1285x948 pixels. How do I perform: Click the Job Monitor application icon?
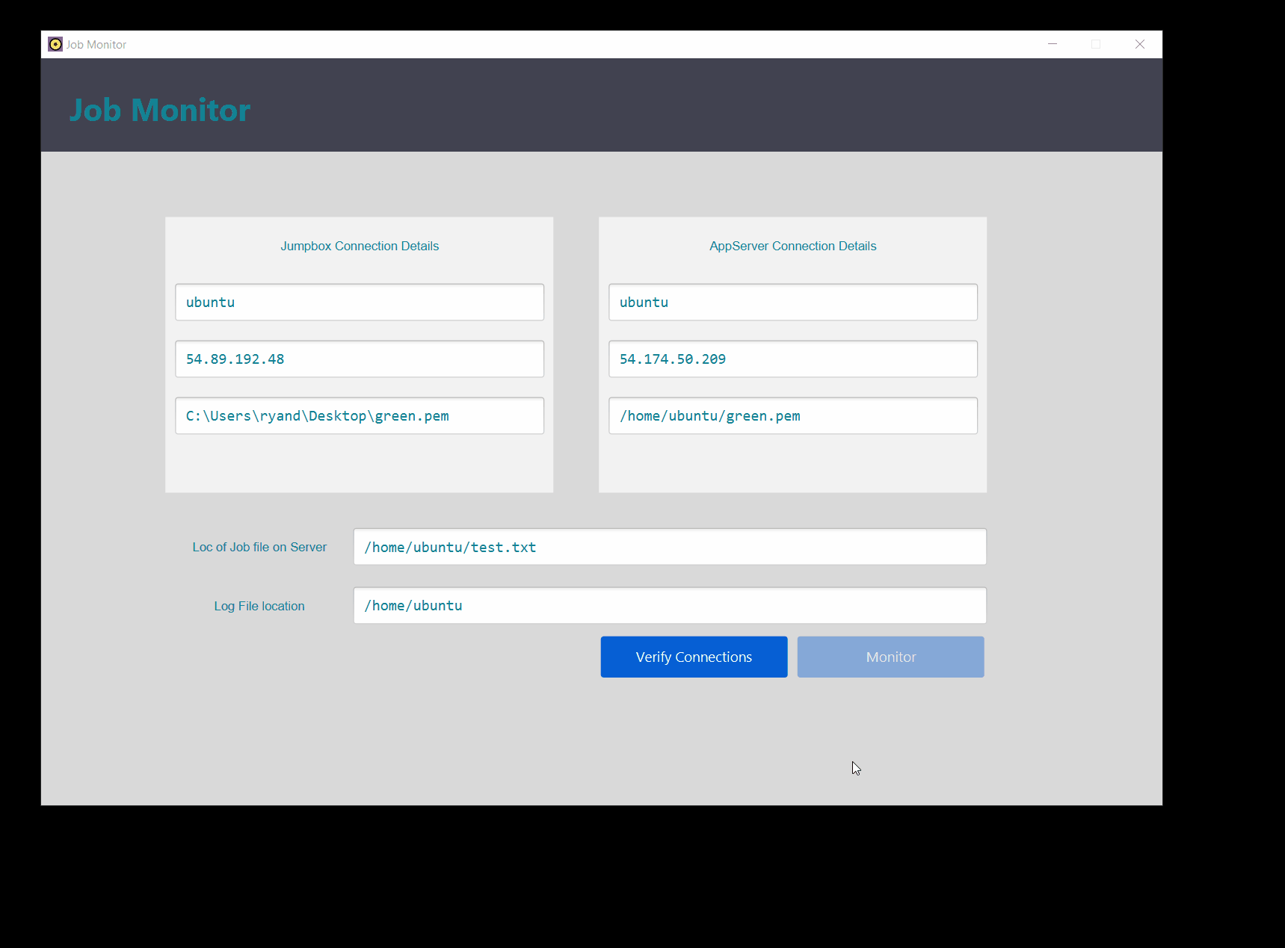55,44
